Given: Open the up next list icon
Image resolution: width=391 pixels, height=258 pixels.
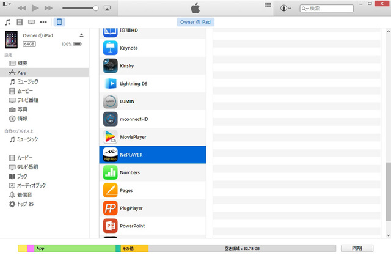Looking at the screenshot, I should coord(268,6).
